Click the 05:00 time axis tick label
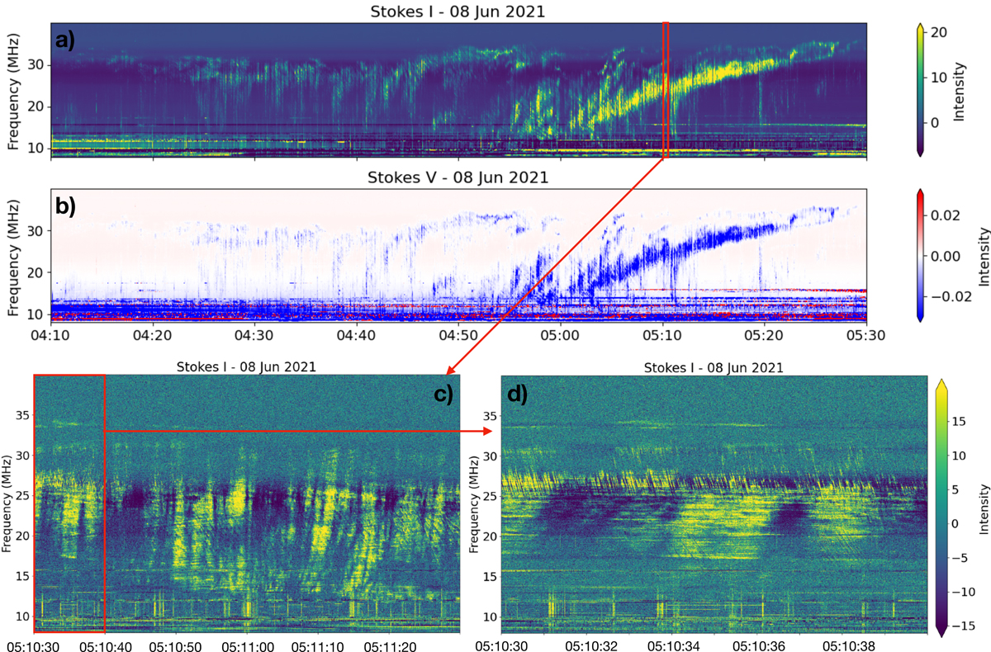The width and height of the screenshot is (991, 652). click(560, 336)
